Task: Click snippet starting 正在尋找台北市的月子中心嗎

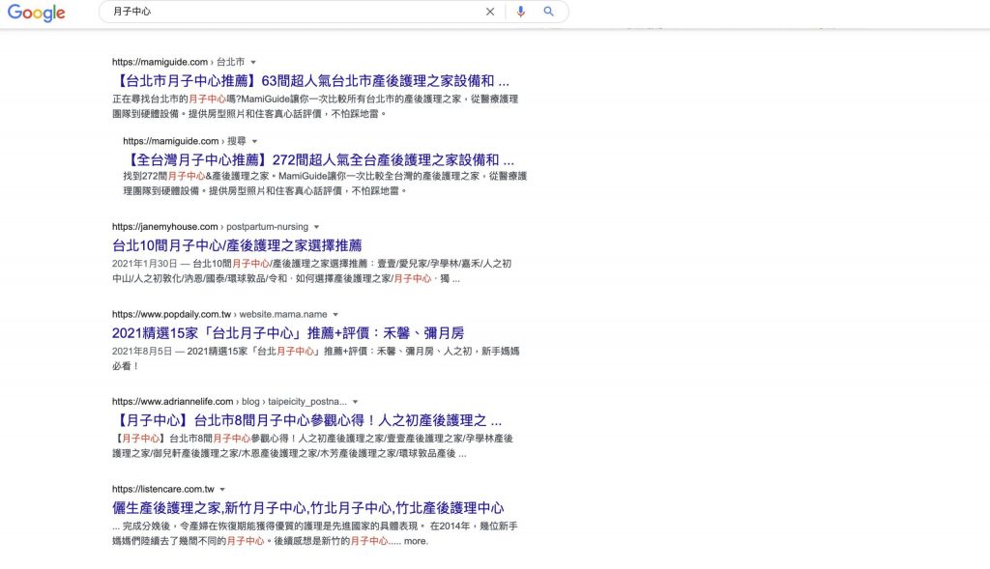Action: [315, 106]
